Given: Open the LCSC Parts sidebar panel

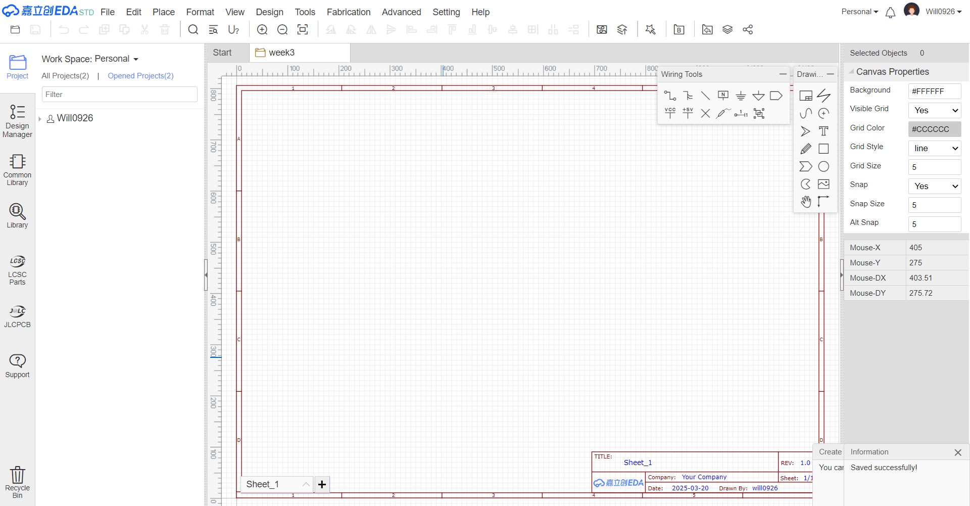Looking at the screenshot, I should 17,270.
